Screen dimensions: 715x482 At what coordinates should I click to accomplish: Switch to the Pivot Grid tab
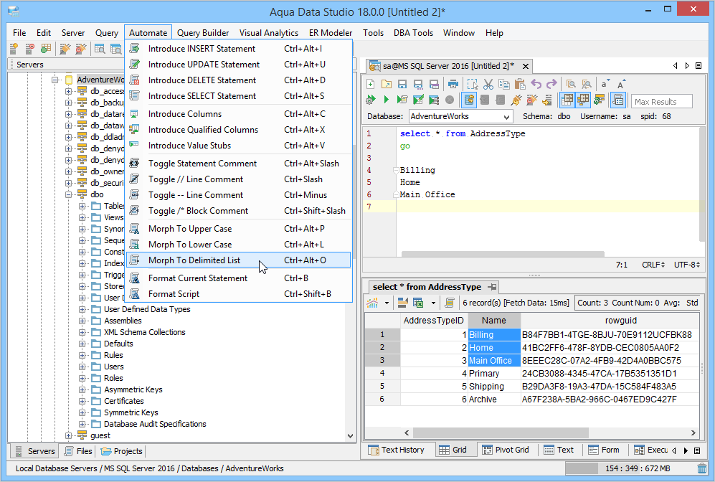point(506,450)
